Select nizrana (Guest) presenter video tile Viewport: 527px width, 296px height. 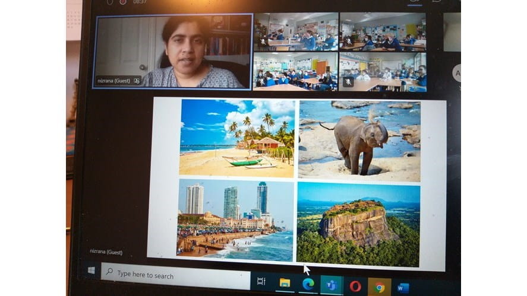[x=172, y=51]
